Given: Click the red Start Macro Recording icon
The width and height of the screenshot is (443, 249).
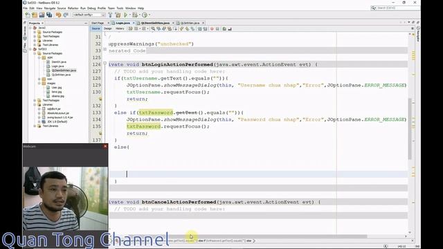Looking at the screenshot, I should point(212,29).
